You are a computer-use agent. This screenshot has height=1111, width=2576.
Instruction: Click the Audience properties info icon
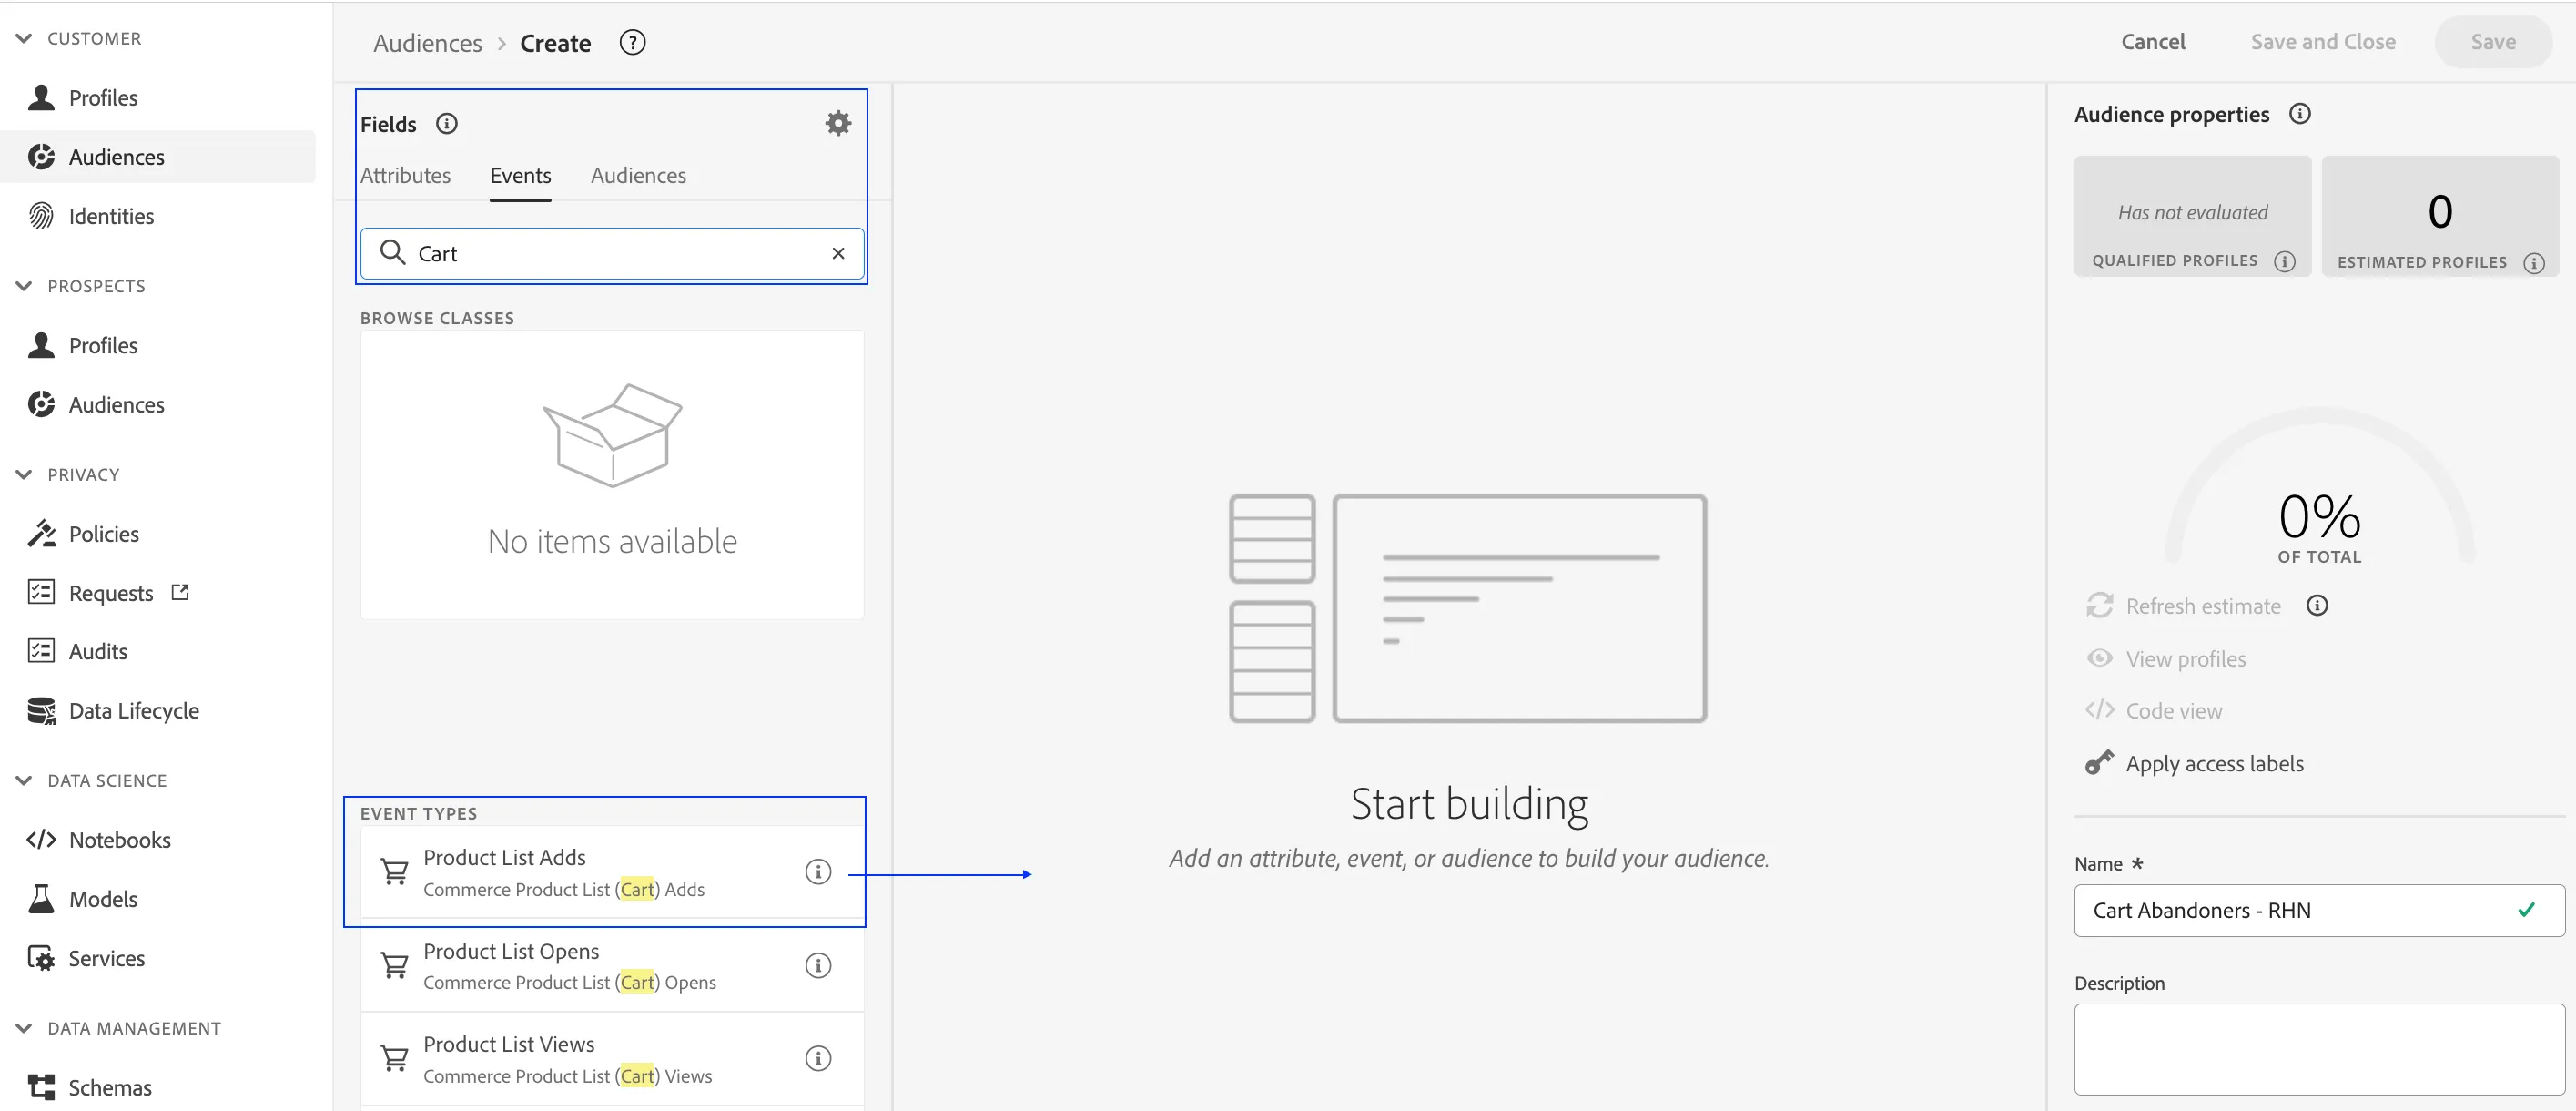2300,113
